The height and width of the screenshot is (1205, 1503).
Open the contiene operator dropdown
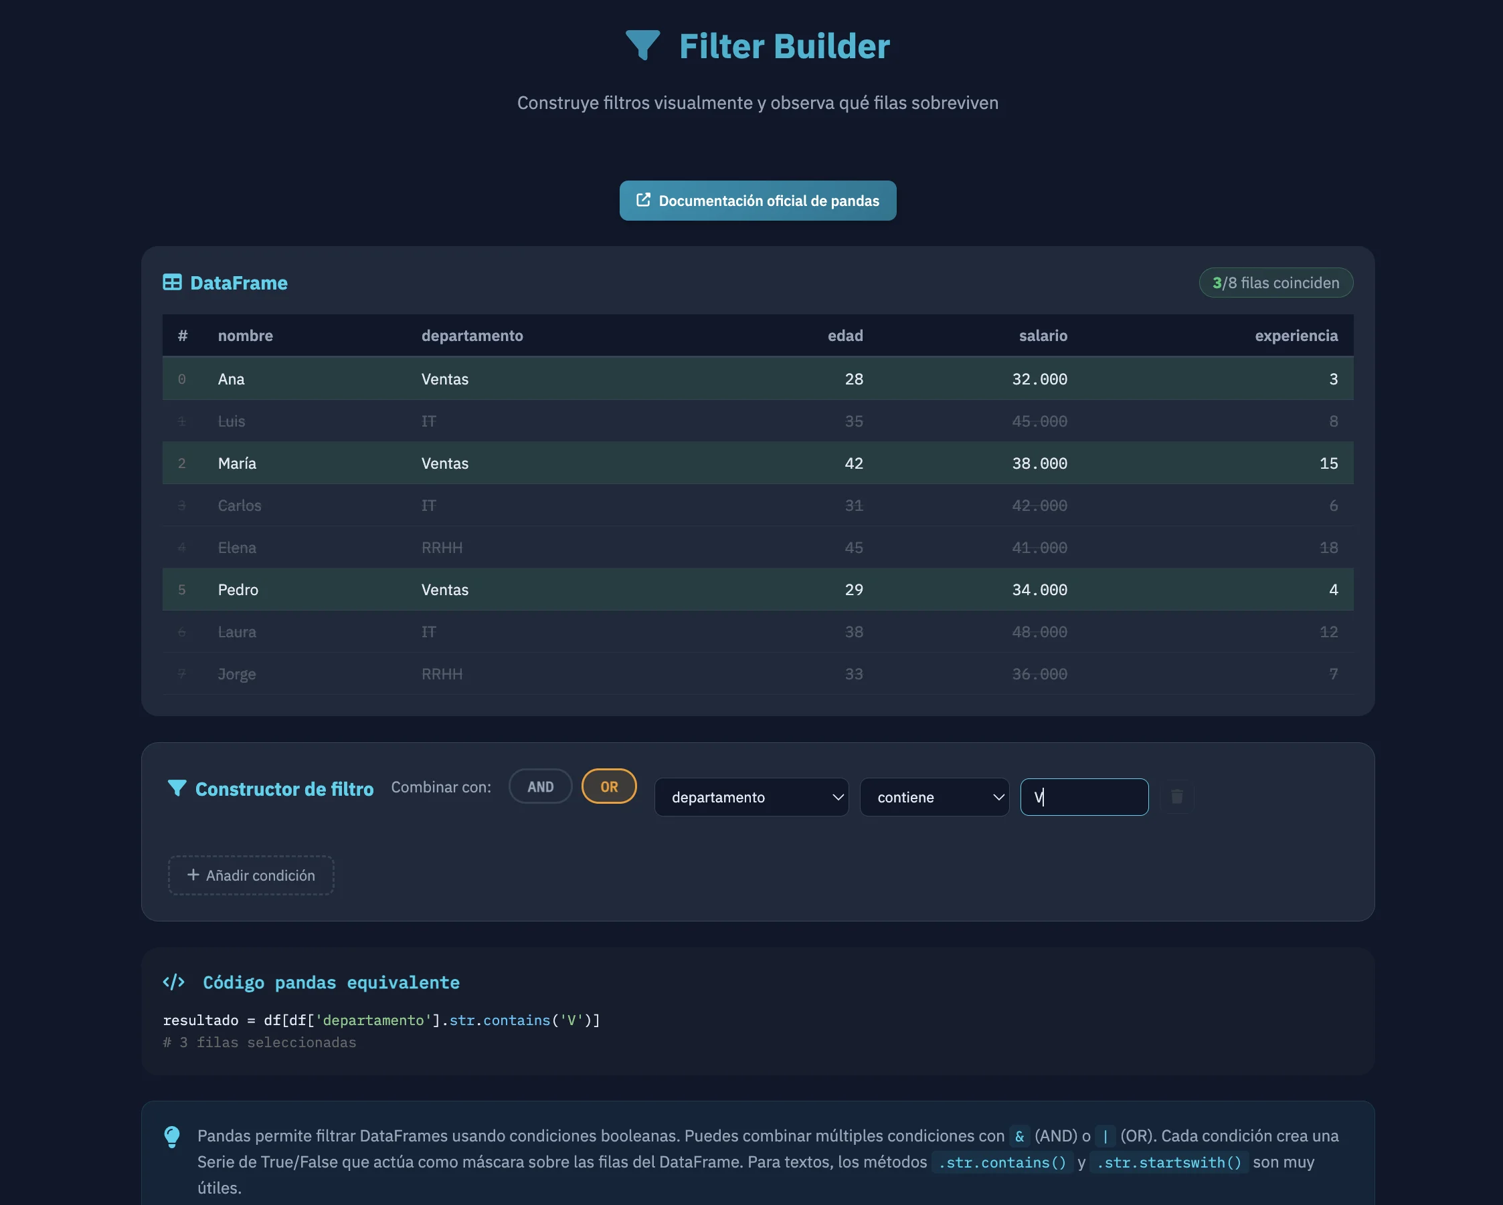click(934, 797)
